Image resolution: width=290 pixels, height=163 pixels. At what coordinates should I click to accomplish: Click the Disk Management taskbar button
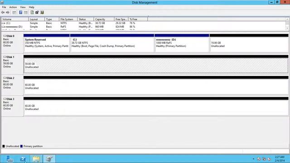pyautogui.click(x=49, y=159)
